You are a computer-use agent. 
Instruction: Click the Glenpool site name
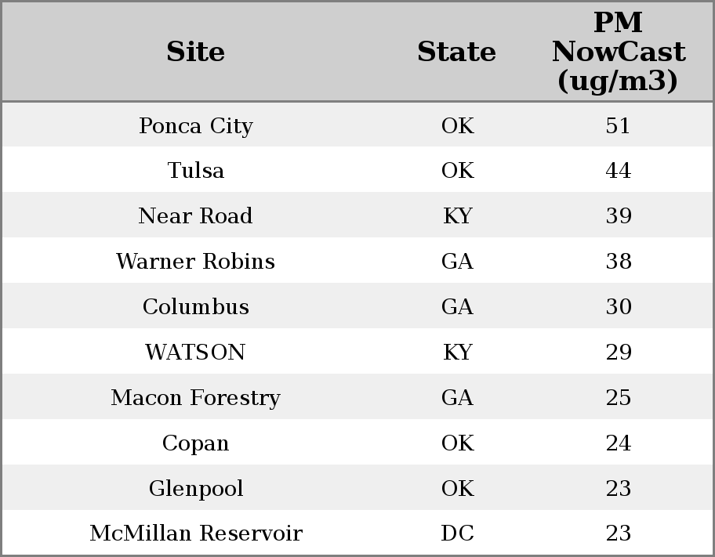point(195,489)
